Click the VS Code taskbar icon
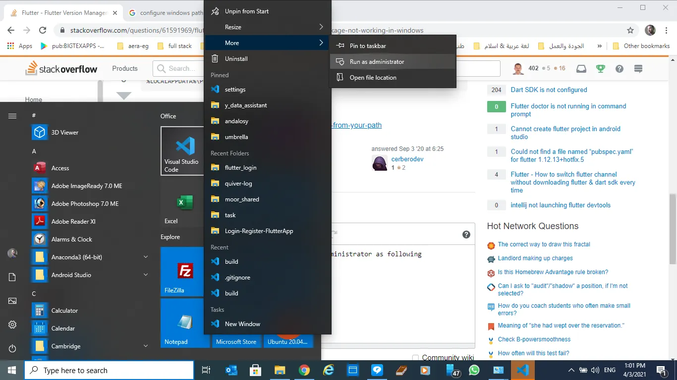 pos(523,370)
